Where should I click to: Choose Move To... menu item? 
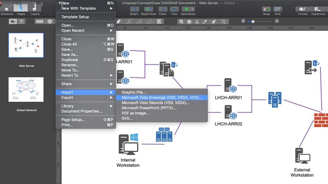(x=86, y=70)
